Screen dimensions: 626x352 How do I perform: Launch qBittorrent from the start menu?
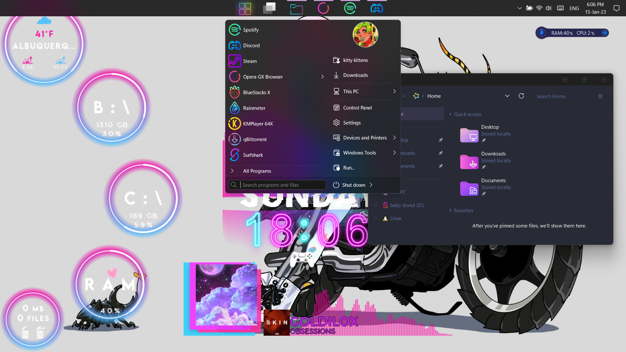point(276,139)
